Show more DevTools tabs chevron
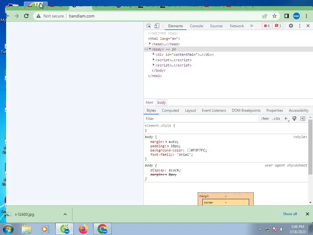The height and width of the screenshot is (235, 313). pyautogui.click(x=252, y=26)
